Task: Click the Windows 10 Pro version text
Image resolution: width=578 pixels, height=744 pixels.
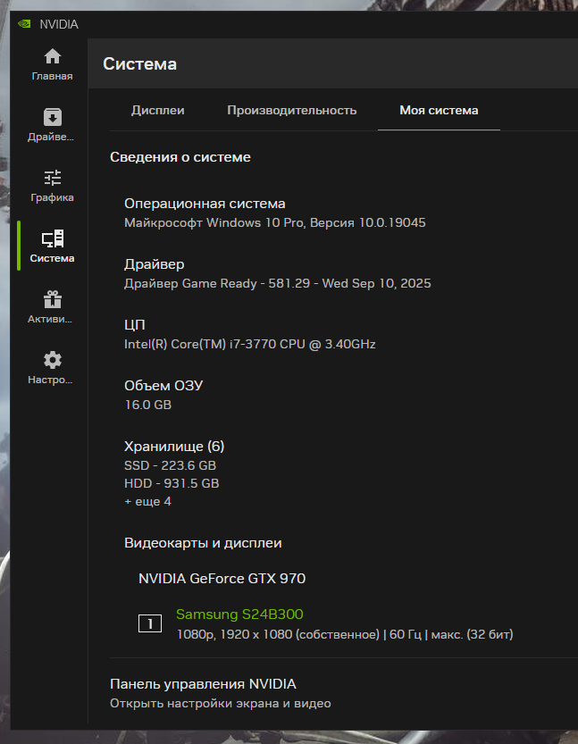Action: coord(275,222)
